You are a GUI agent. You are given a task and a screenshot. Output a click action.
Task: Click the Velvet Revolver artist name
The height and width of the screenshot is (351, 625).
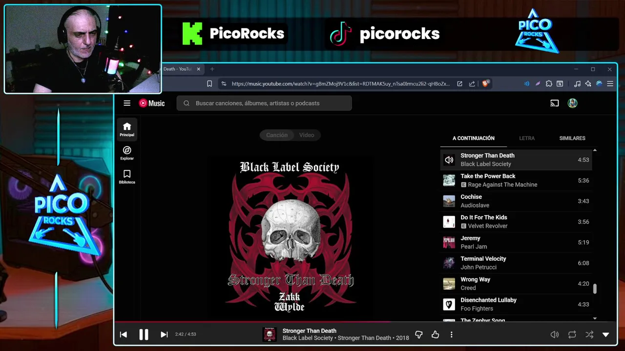(488, 226)
